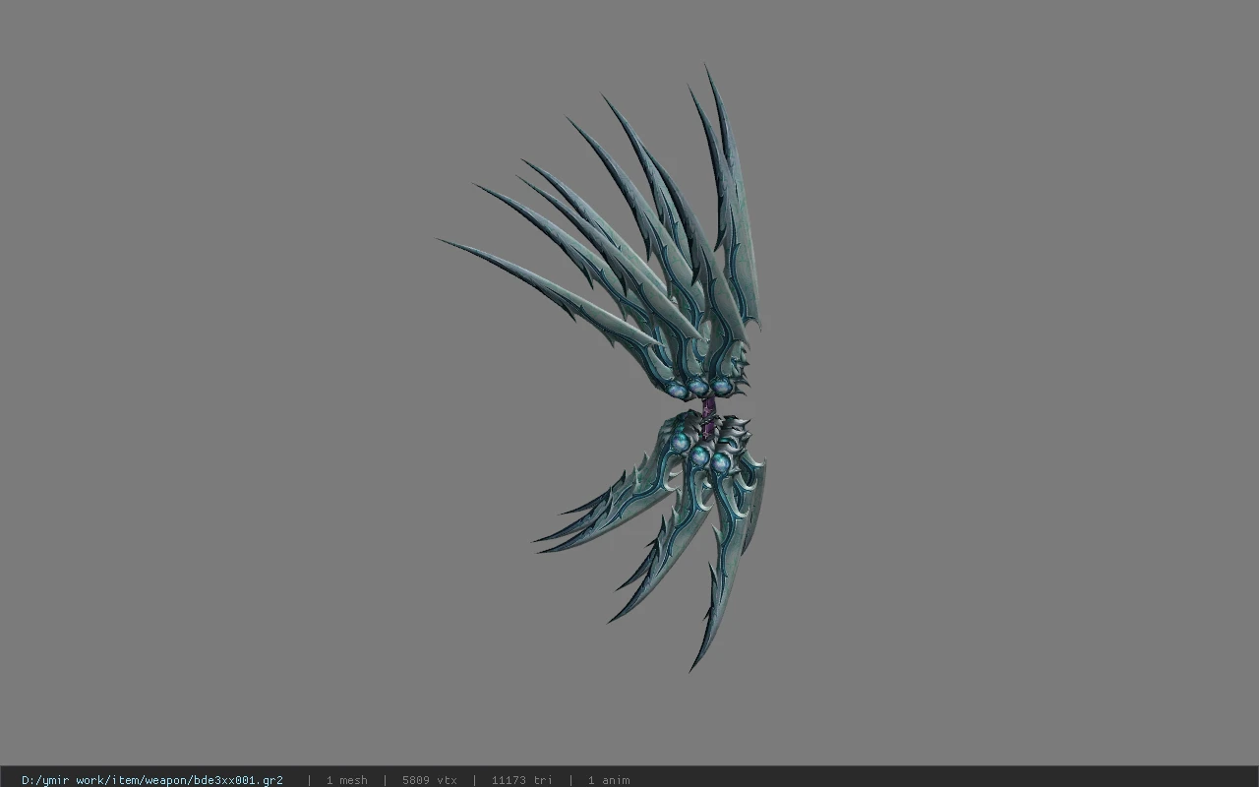1259x787 pixels.
Task: Click the tip of the lowest bottom blade
Action: (692, 668)
